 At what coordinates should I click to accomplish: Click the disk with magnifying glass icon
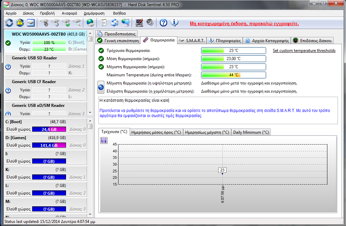[x=77, y=22]
